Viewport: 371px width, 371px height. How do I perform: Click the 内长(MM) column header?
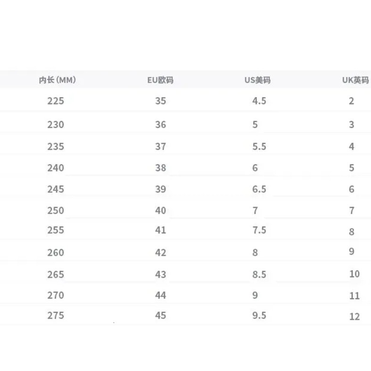pyautogui.click(x=57, y=80)
